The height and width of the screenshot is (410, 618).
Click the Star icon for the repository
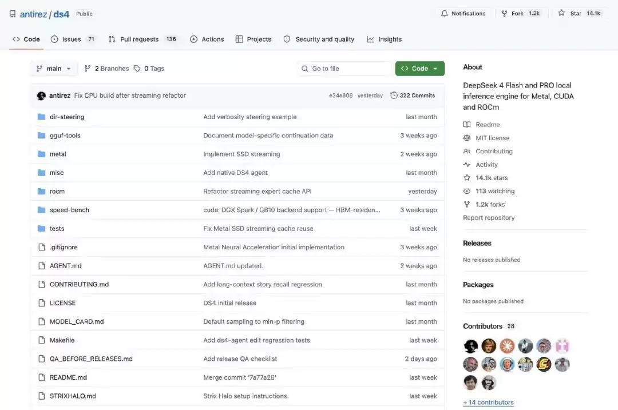pyautogui.click(x=561, y=13)
